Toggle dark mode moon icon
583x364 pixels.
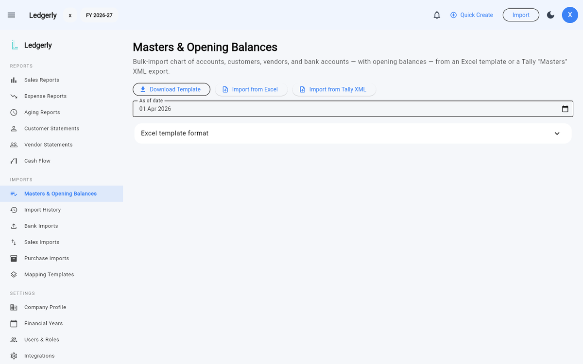coord(550,15)
